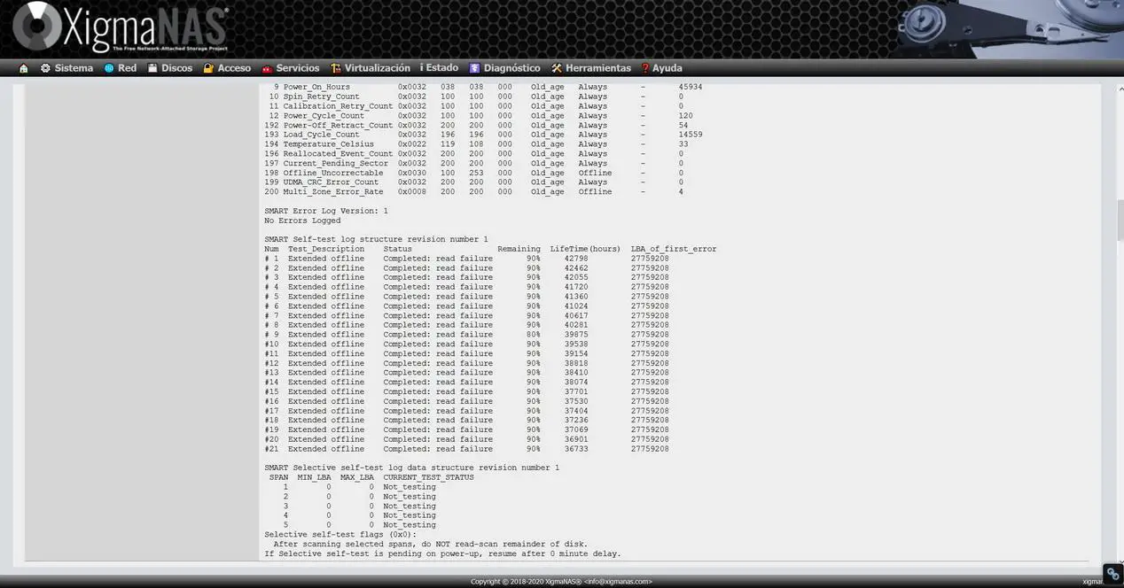Click the self-test entry with LifeTime 38410
Image resolution: width=1124 pixels, height=588 pixels.
[466, 373]
